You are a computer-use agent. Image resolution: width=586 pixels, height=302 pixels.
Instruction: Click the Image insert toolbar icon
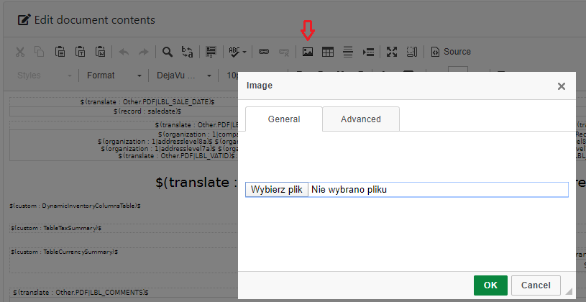(x=308, y=52)
